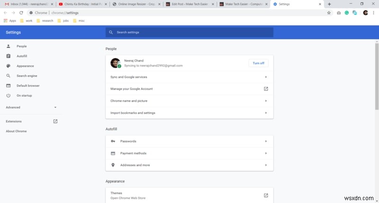Screen dimensions: 379x203
Task: Click the clipboard icon beside Autofill
Action: coord(8,56)
